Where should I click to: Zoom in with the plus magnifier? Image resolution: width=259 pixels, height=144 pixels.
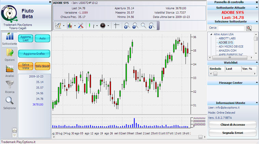[x=127, y=26]
